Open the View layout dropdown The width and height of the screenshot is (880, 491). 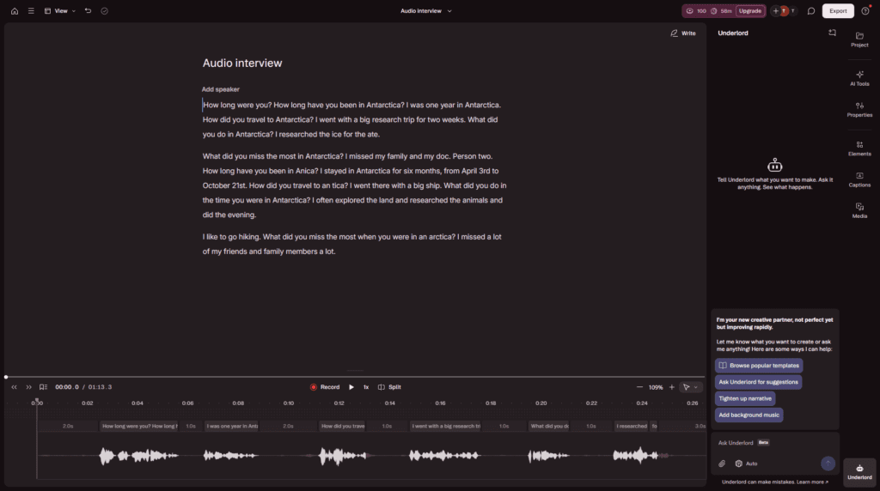coord(60,10)
